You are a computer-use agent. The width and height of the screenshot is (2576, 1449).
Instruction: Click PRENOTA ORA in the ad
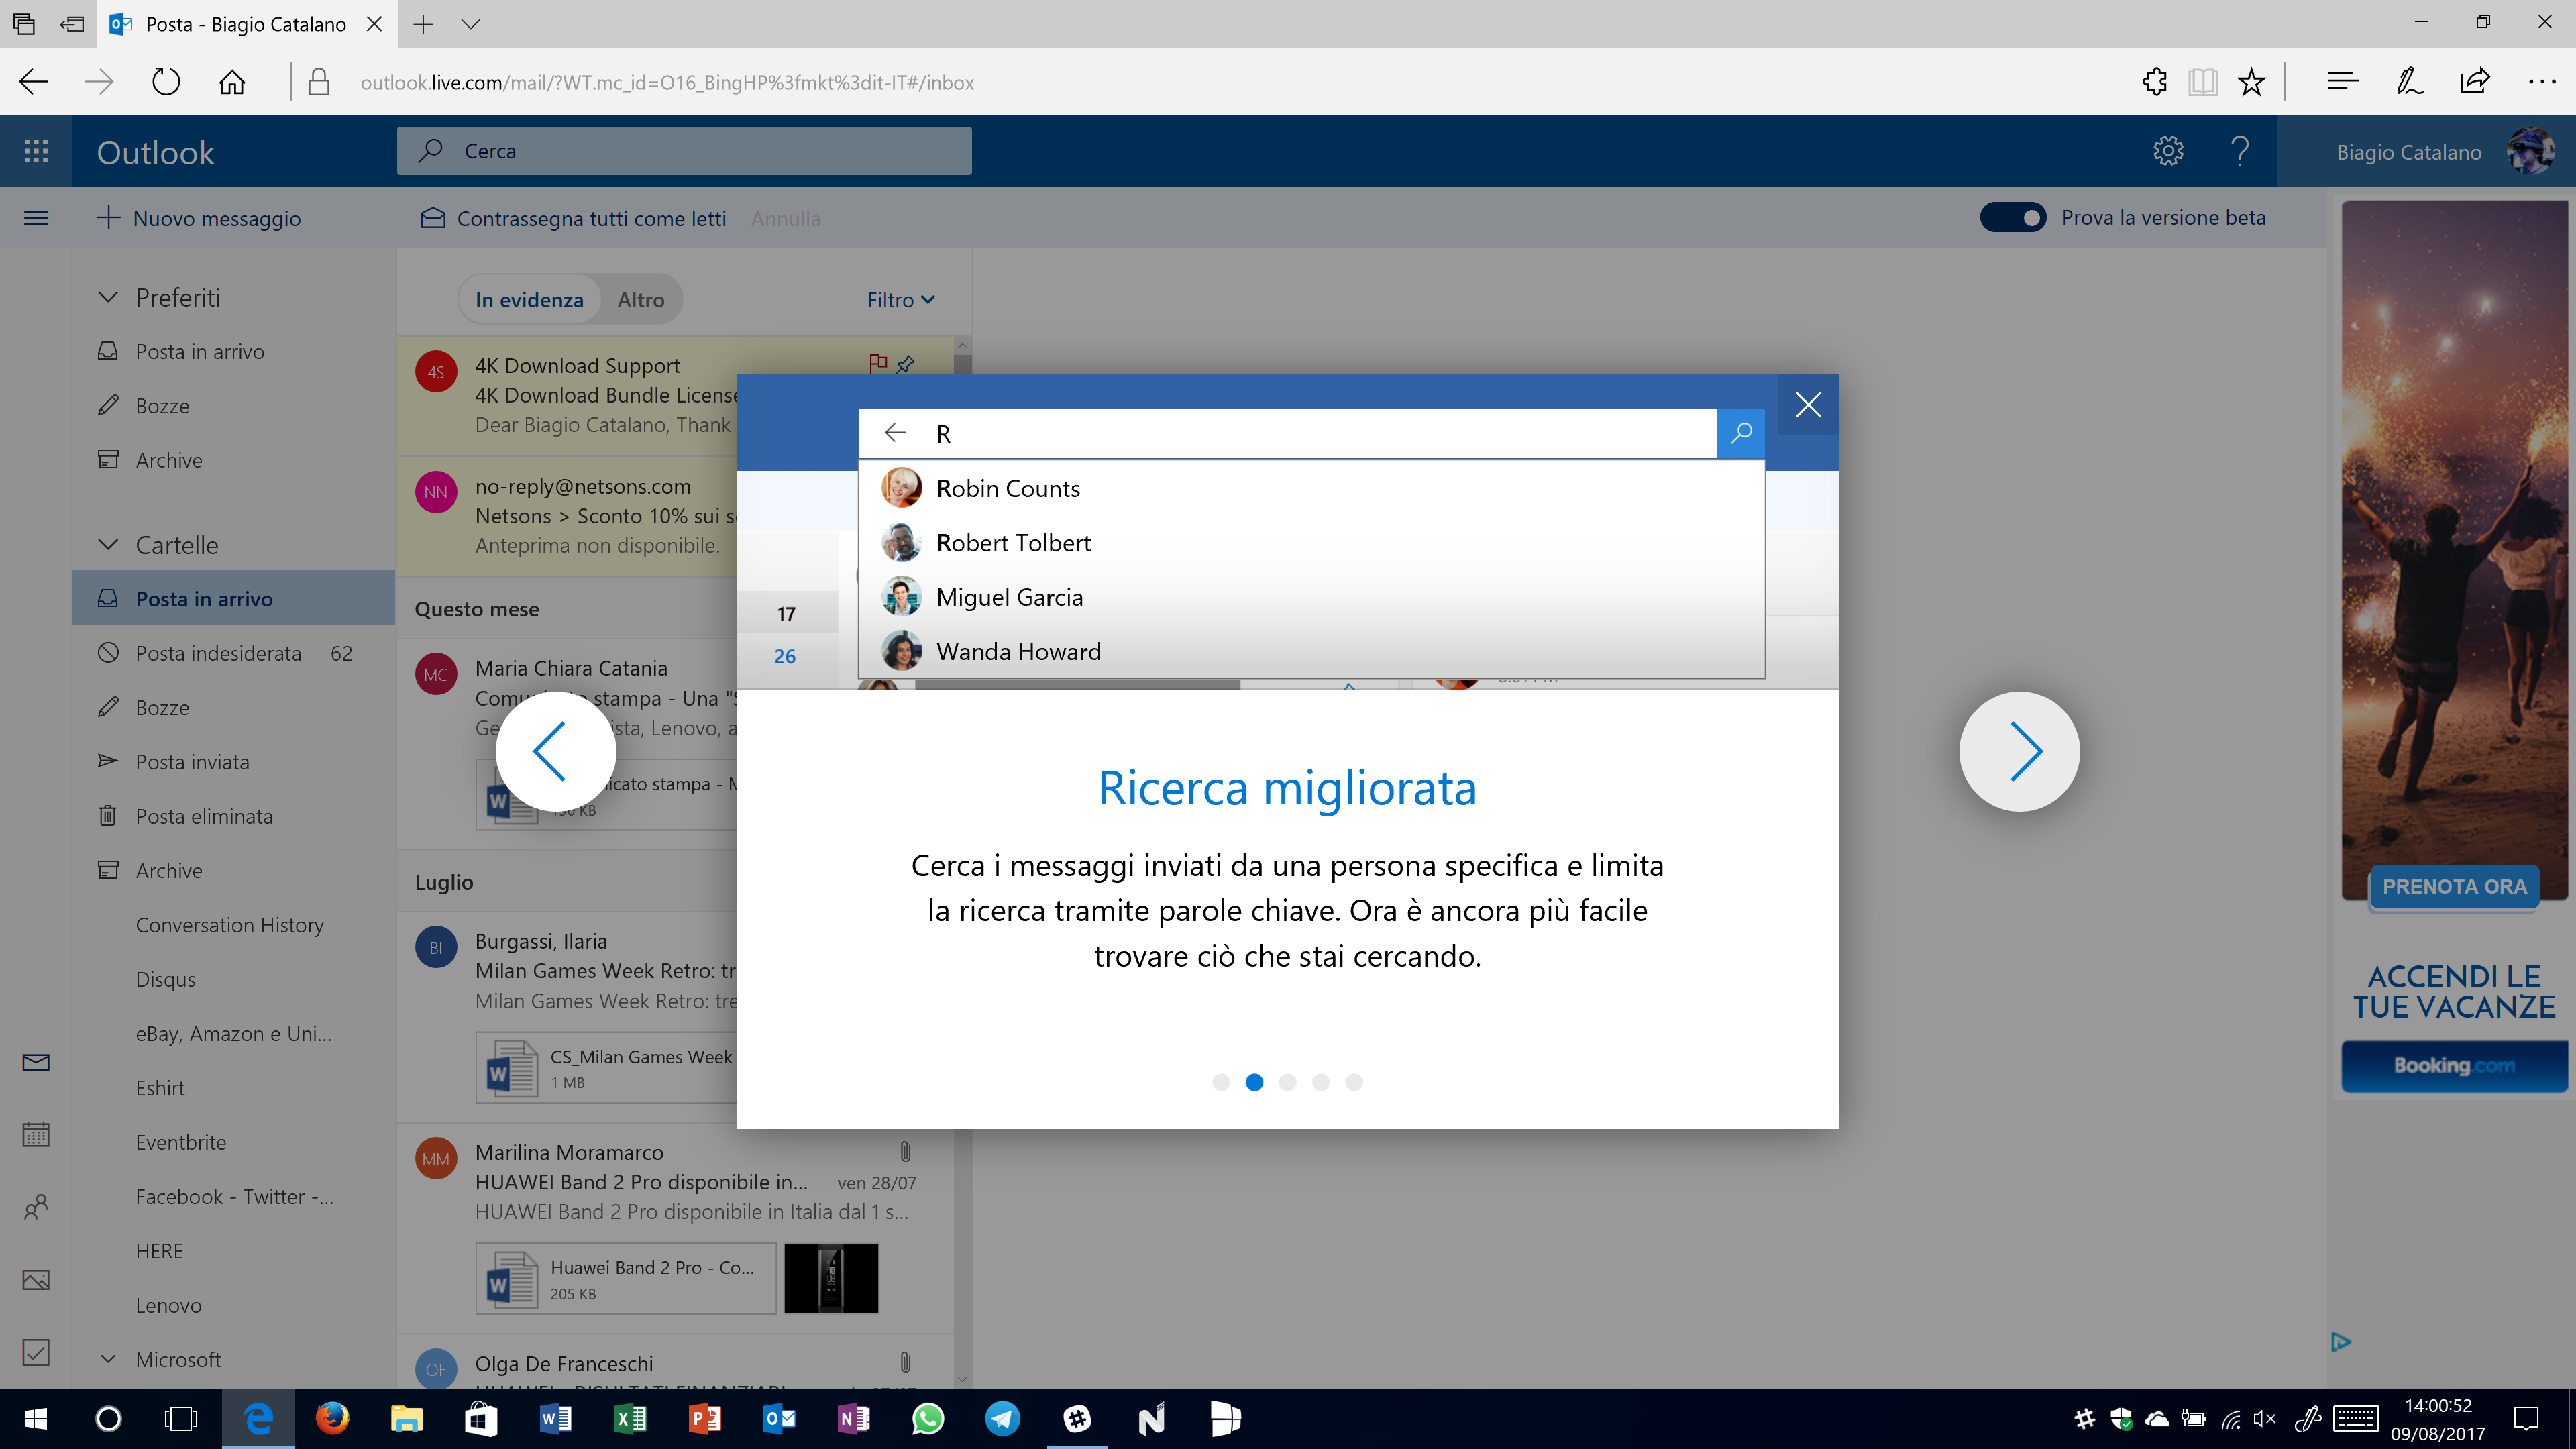[x=2454, y=886]
